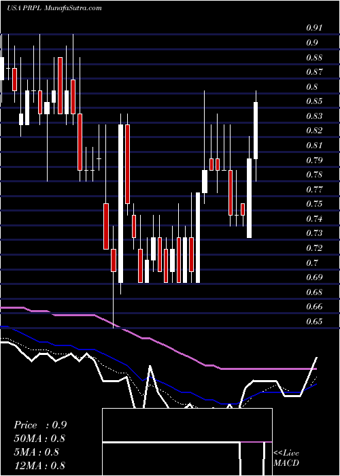
Task: Click the 0.82 price axis label
Action: tap(314, 131)
